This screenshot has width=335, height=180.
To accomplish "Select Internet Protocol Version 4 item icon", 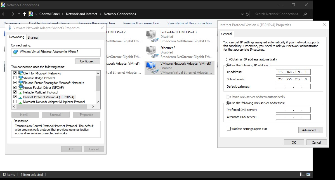I will 20,97.
